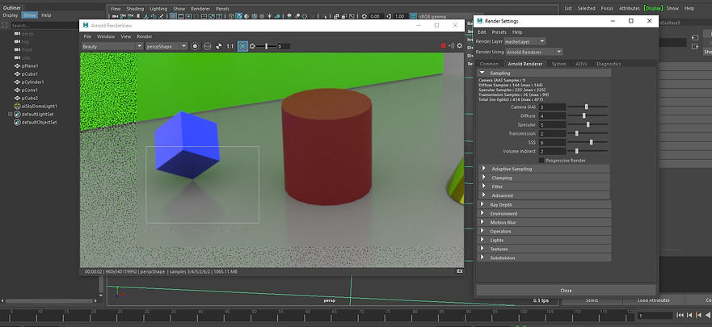This screenshot has width=712, height=327.
Task: Click the top camera icon in Outliner
Action: [17, 42]
